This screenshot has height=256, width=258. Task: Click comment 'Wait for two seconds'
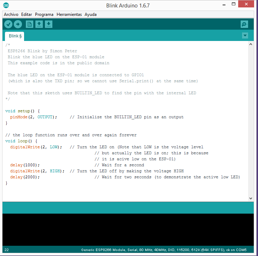(167, 177)
